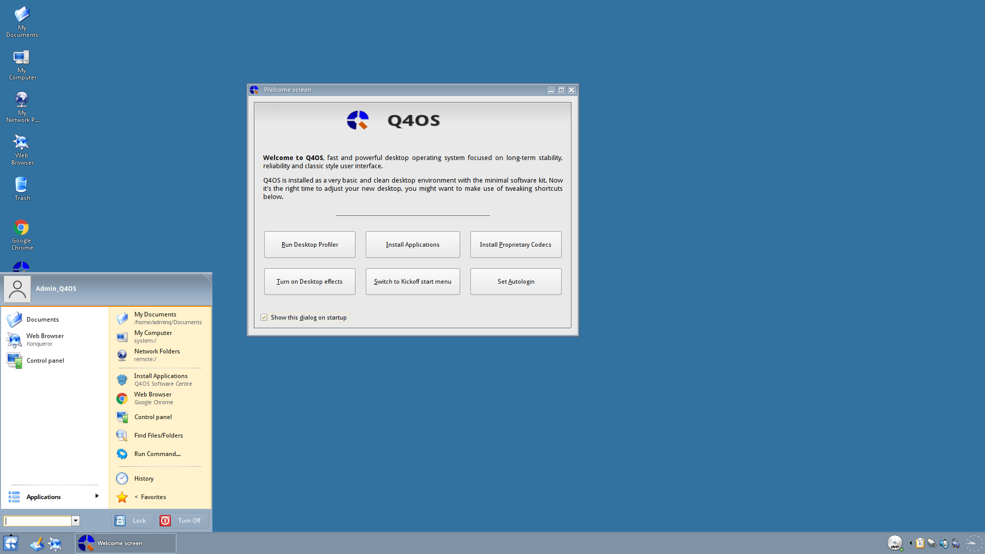
Task: Expand the Applications submenu
Action: [x=54, y=497]
